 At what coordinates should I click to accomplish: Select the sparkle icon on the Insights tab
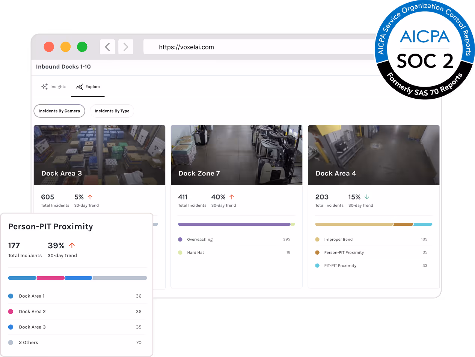45,86
